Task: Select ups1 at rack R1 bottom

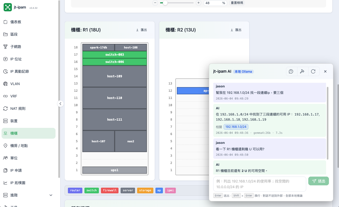Action: [115, 170]
